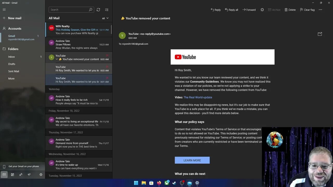The image size is (333, 187).
Task: Open Xbox app from taskbar
Action: coord(166,183)
